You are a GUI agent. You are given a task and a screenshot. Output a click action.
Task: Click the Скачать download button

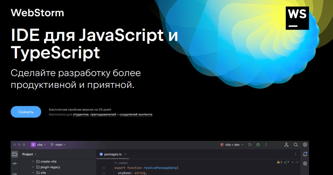tap(26, 112)
